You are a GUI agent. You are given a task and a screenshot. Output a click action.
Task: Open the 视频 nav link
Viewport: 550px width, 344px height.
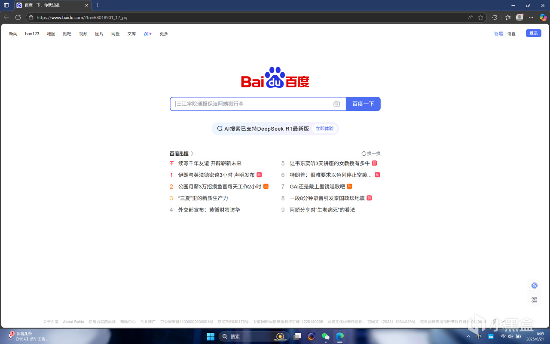83,34
